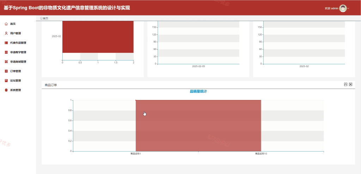Click the 商品名称10 axis label
The image size is (361, 174).
click(261, 154)
